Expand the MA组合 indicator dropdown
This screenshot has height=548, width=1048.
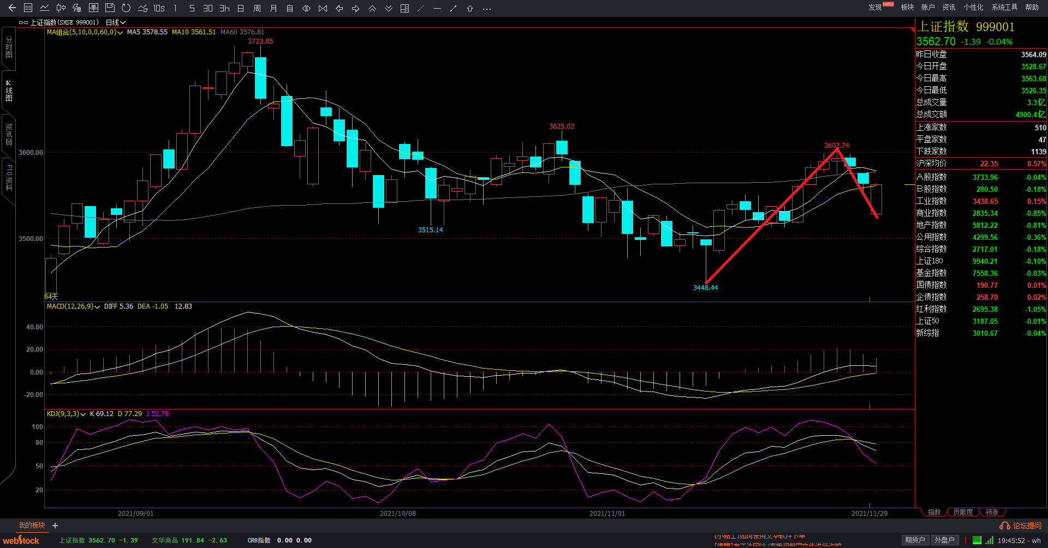pos(120,33)
